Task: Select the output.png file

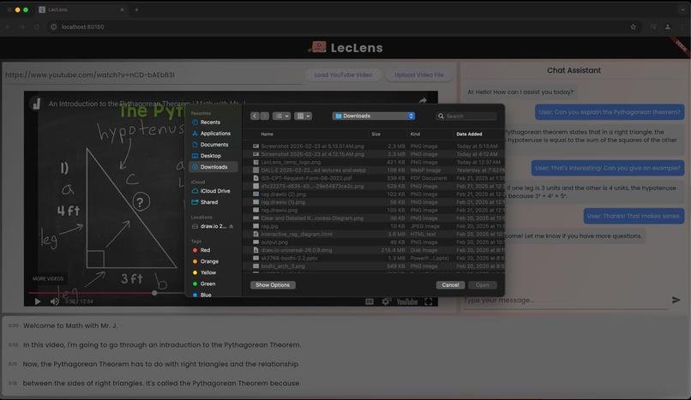Action: (x=373, y=242)
